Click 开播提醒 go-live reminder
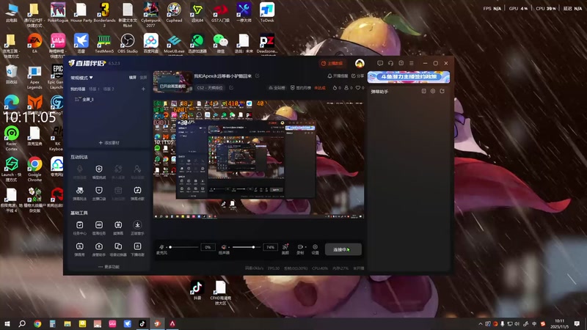Image resolution: width=587 pixels, height=330 pixels. (x=338, y=76)
